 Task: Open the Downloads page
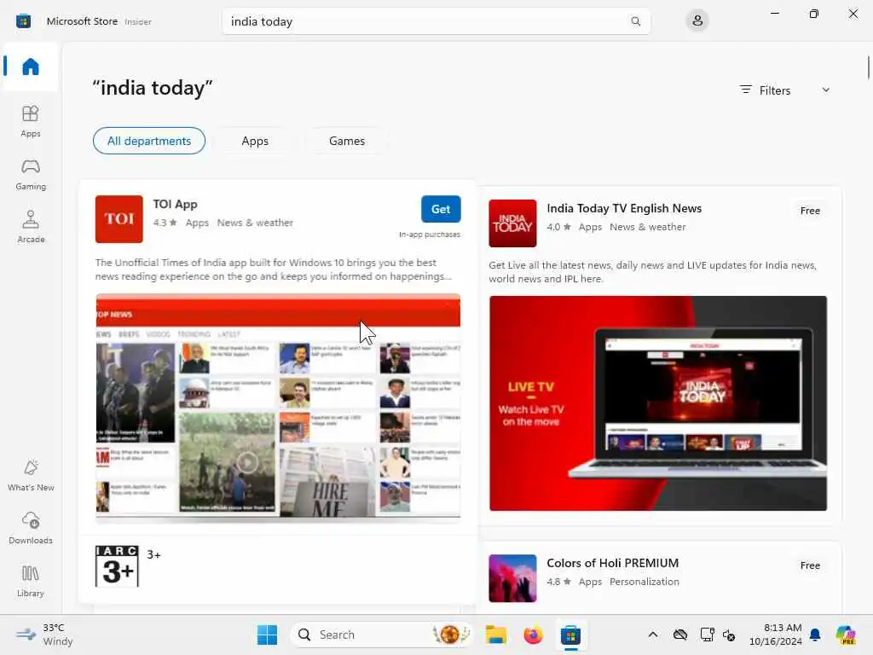[x=31, y=528]
